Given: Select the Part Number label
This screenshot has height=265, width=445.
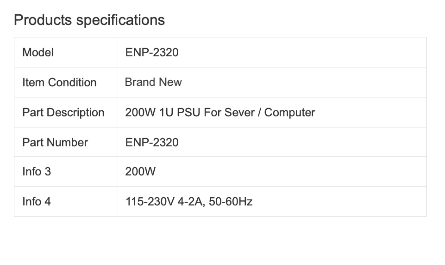Looking at the screenshot, I should [55, 143].
